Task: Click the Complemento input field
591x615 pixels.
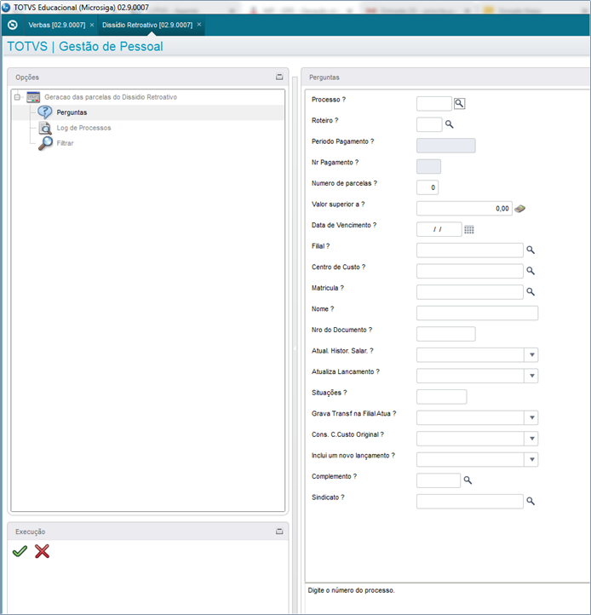Action: pyautogui.click(x=439, y=480)
